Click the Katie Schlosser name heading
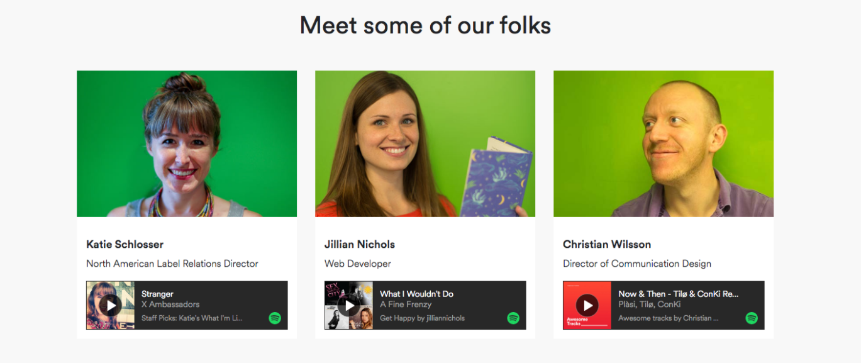 (x=125, y=244)
